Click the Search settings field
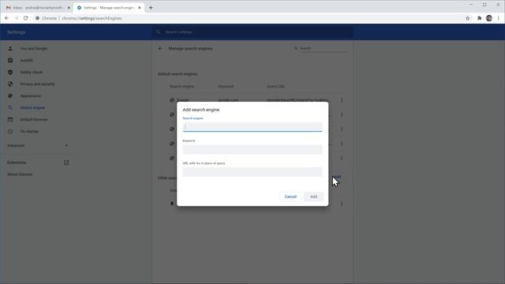The width and height of the screenshot is (505, 284). [252, 32]
